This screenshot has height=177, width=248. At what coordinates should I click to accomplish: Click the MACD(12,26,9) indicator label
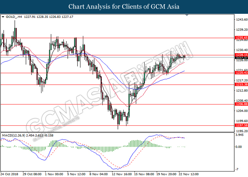point(13,136)
